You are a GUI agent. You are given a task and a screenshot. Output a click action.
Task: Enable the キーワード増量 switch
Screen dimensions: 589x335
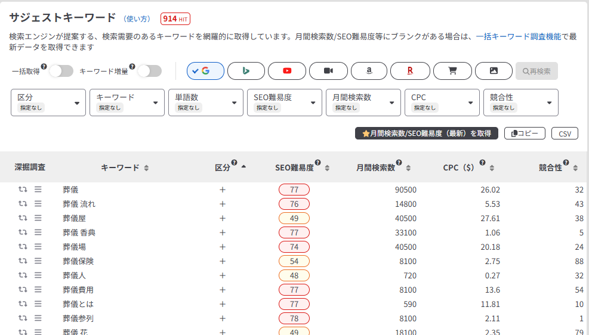point(149,72)
